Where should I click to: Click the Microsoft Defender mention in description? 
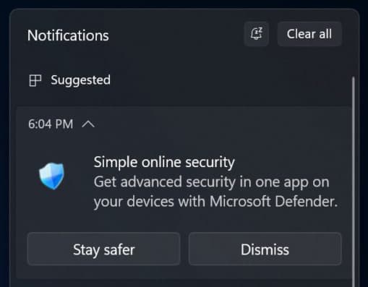[x=273, y=201]
